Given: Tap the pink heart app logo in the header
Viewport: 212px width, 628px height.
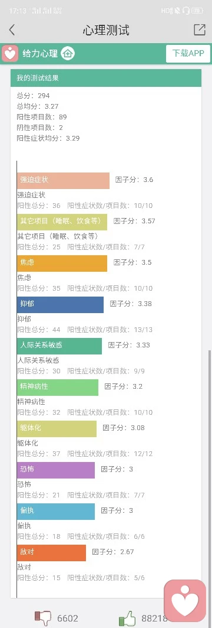Looking at the screenshot, I should pos(10,53).
